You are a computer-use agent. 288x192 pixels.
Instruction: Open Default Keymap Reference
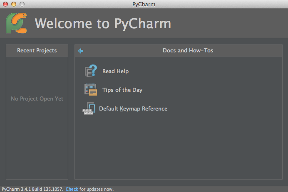[x=133, y=109]
